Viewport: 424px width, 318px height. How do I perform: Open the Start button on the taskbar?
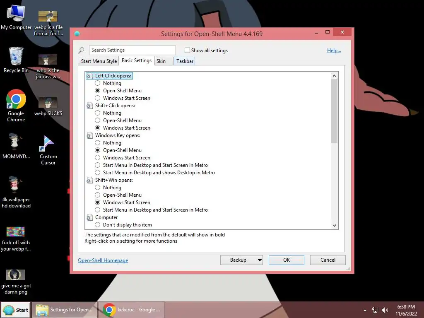[x=16, y=310]
